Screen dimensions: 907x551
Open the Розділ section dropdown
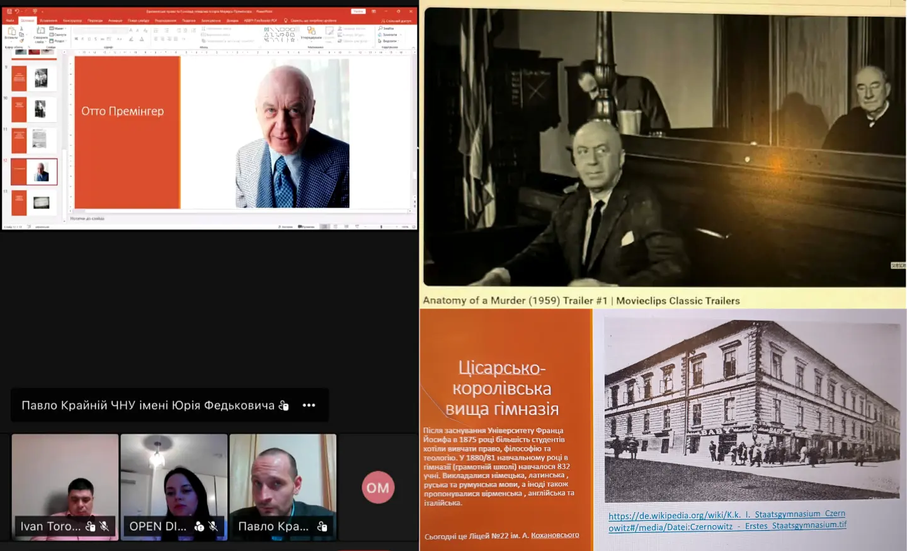point(59,41)
